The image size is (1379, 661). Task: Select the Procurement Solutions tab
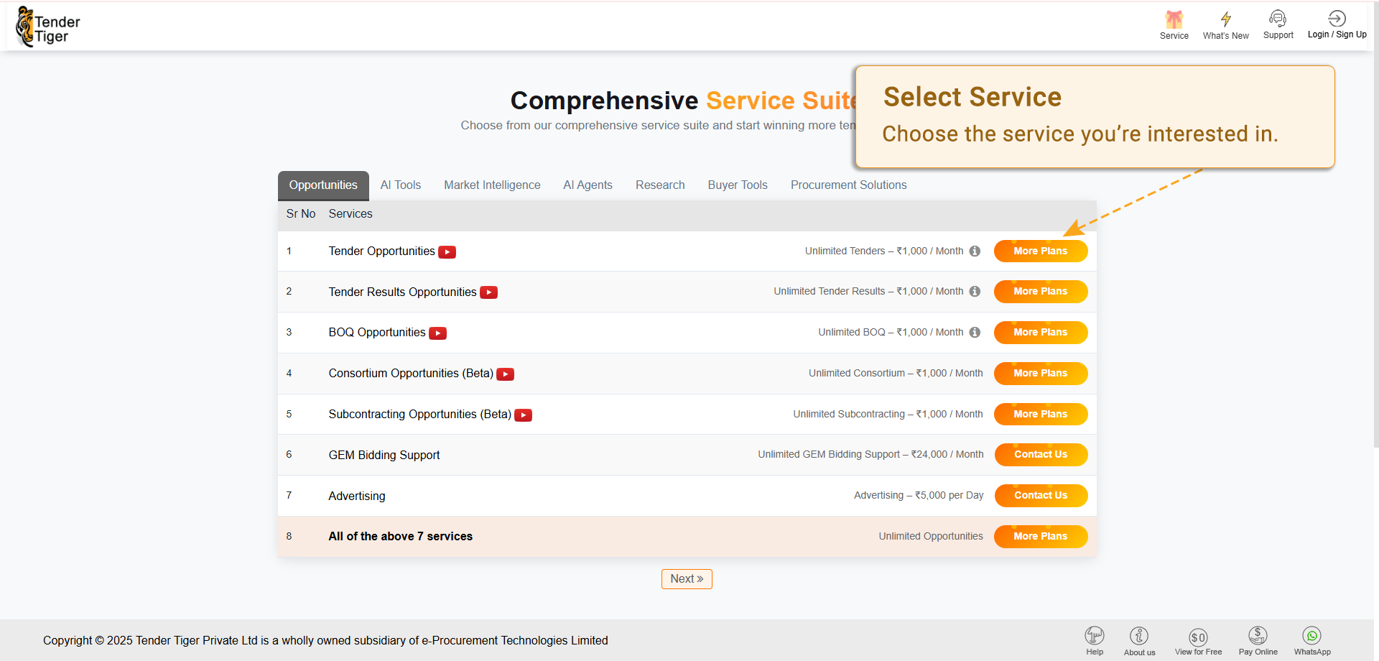coord(848,185)
